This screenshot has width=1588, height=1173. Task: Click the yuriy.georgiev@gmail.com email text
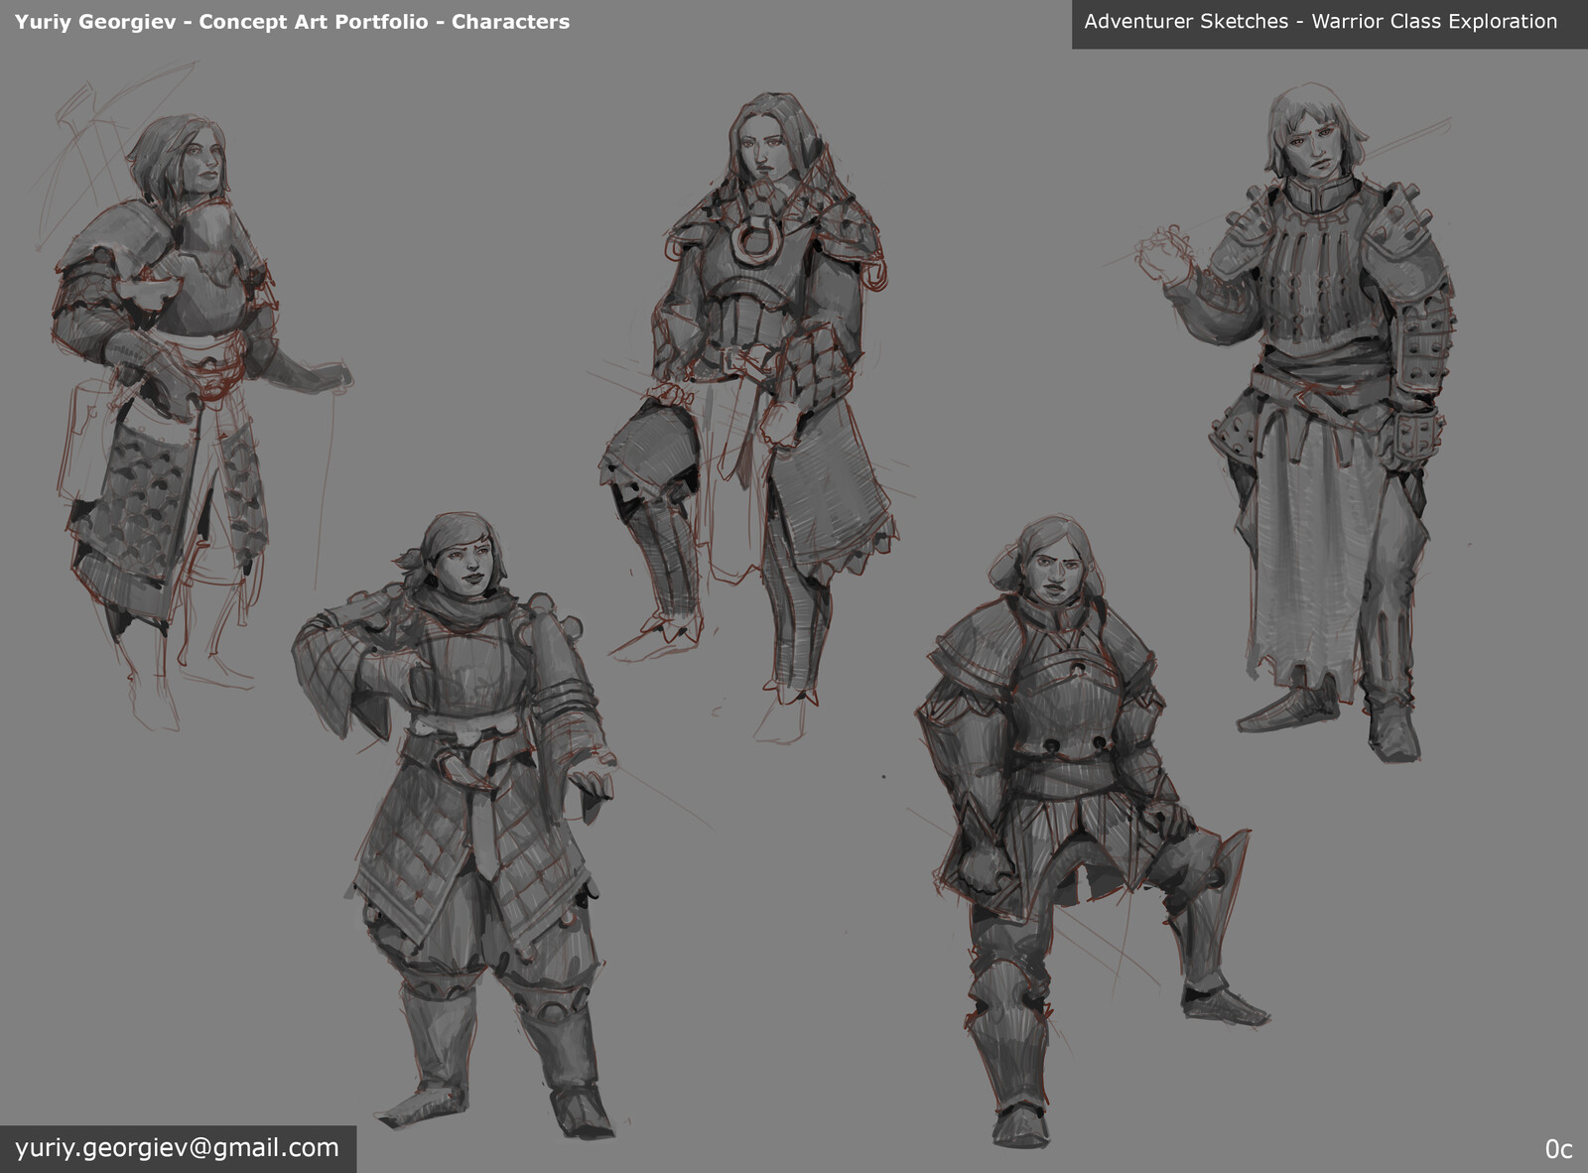pos(177,1148)
